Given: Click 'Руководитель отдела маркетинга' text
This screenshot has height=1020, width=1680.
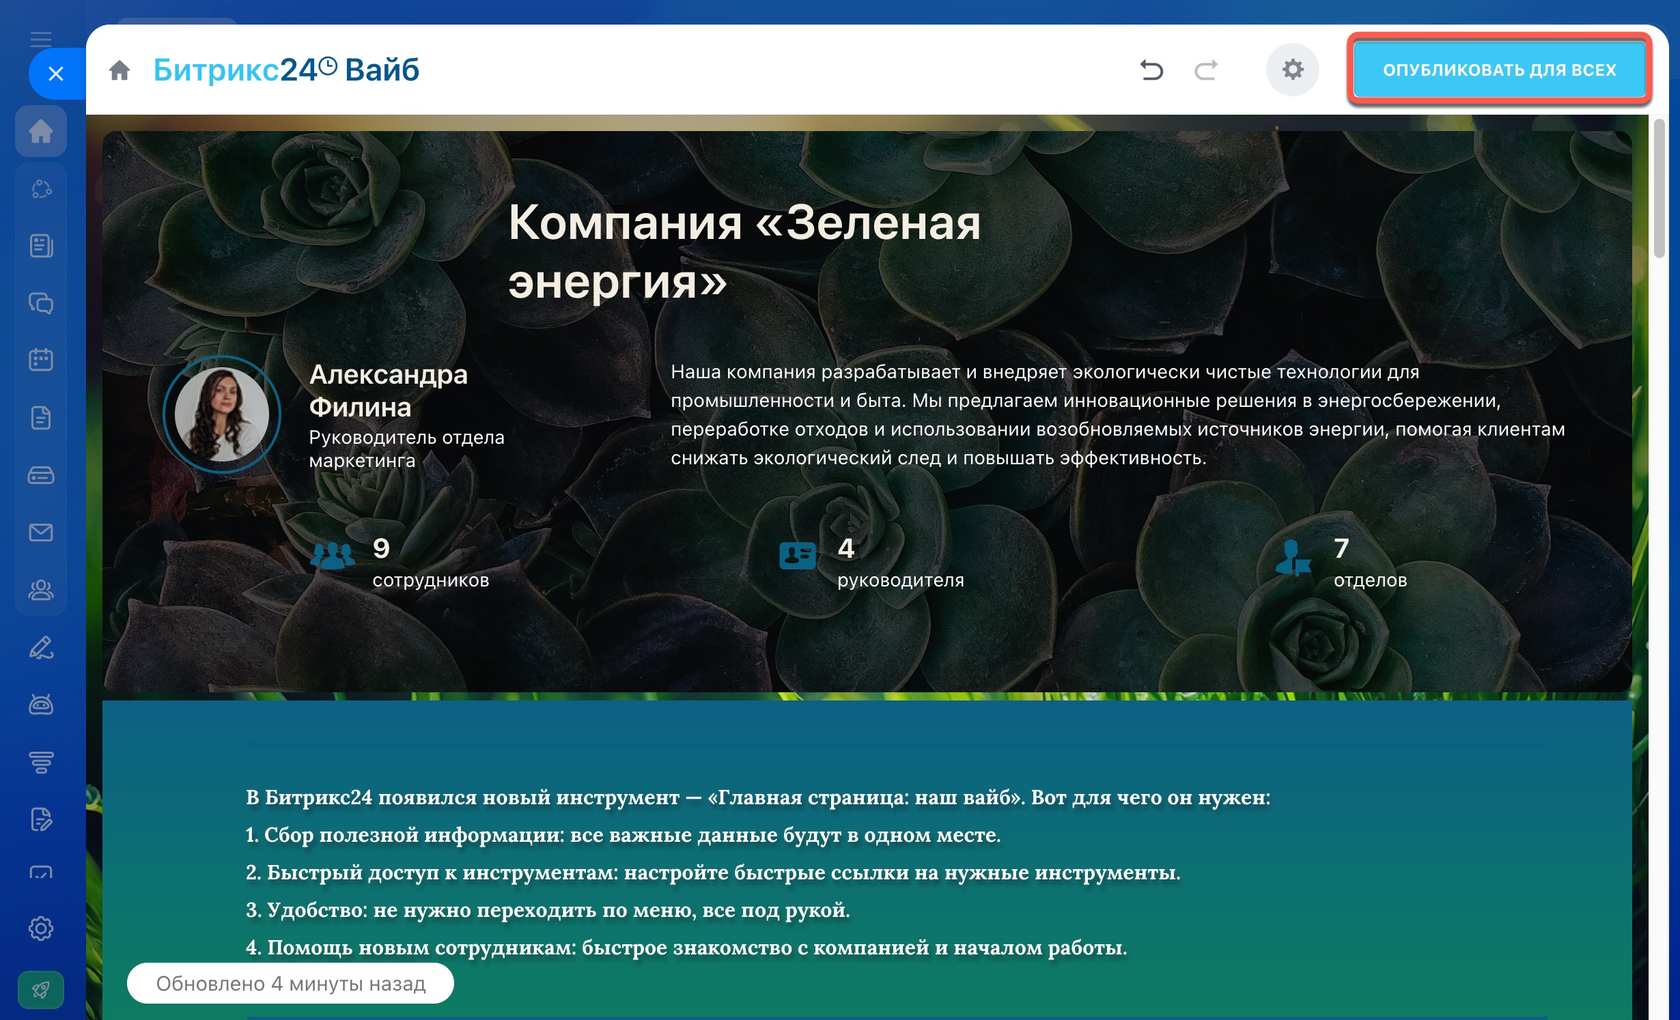Looking at the screenshot, I should coord(406,449).
